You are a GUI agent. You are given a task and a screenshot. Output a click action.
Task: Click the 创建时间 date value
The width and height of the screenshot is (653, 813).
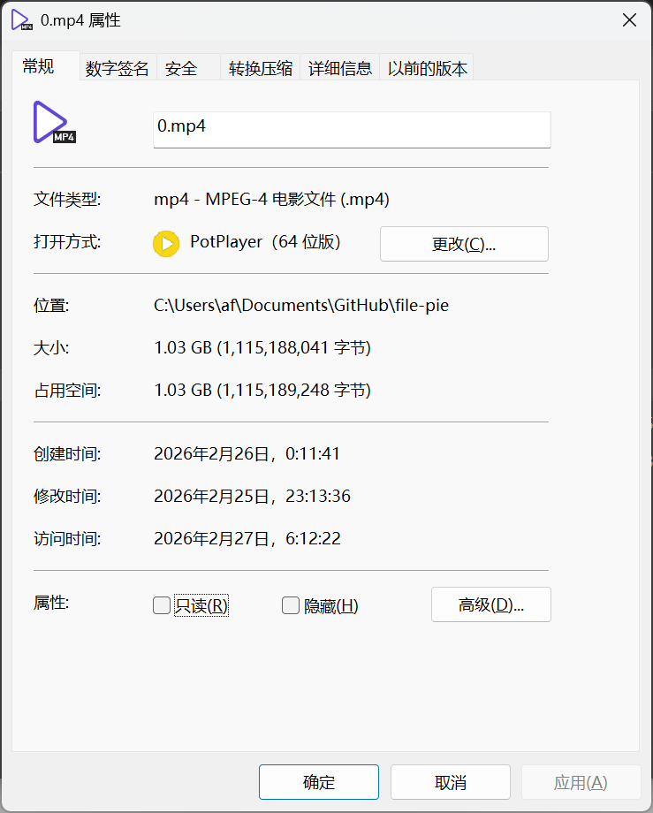(247, 454)
